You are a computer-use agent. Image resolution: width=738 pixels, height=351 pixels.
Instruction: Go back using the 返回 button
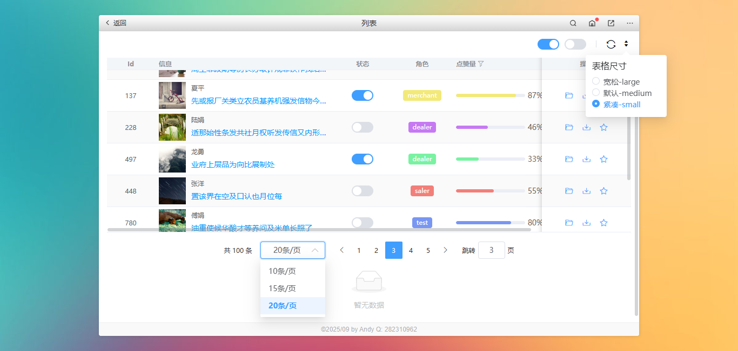(115, 23)
